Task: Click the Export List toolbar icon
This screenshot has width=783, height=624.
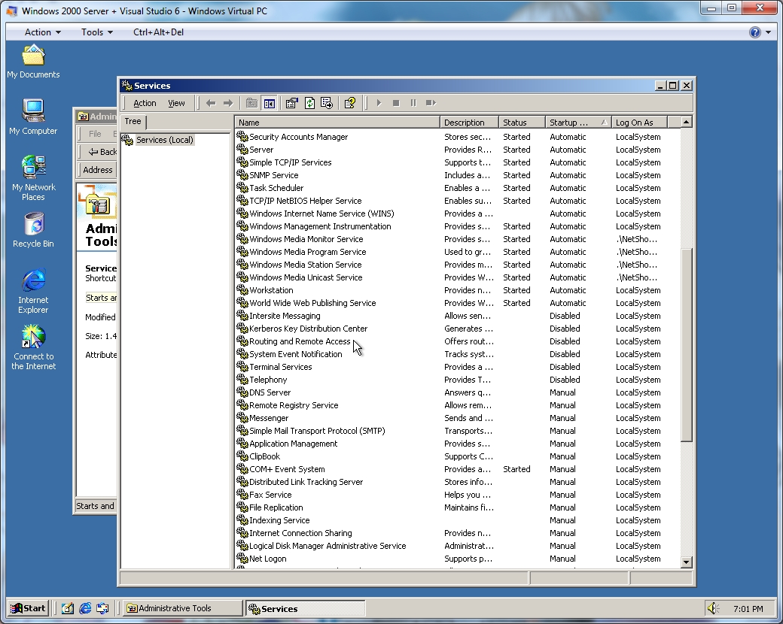Action: point(327,103)
